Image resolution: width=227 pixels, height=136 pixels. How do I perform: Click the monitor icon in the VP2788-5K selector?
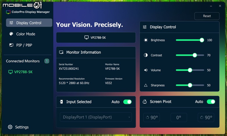(x=86, y=37)
